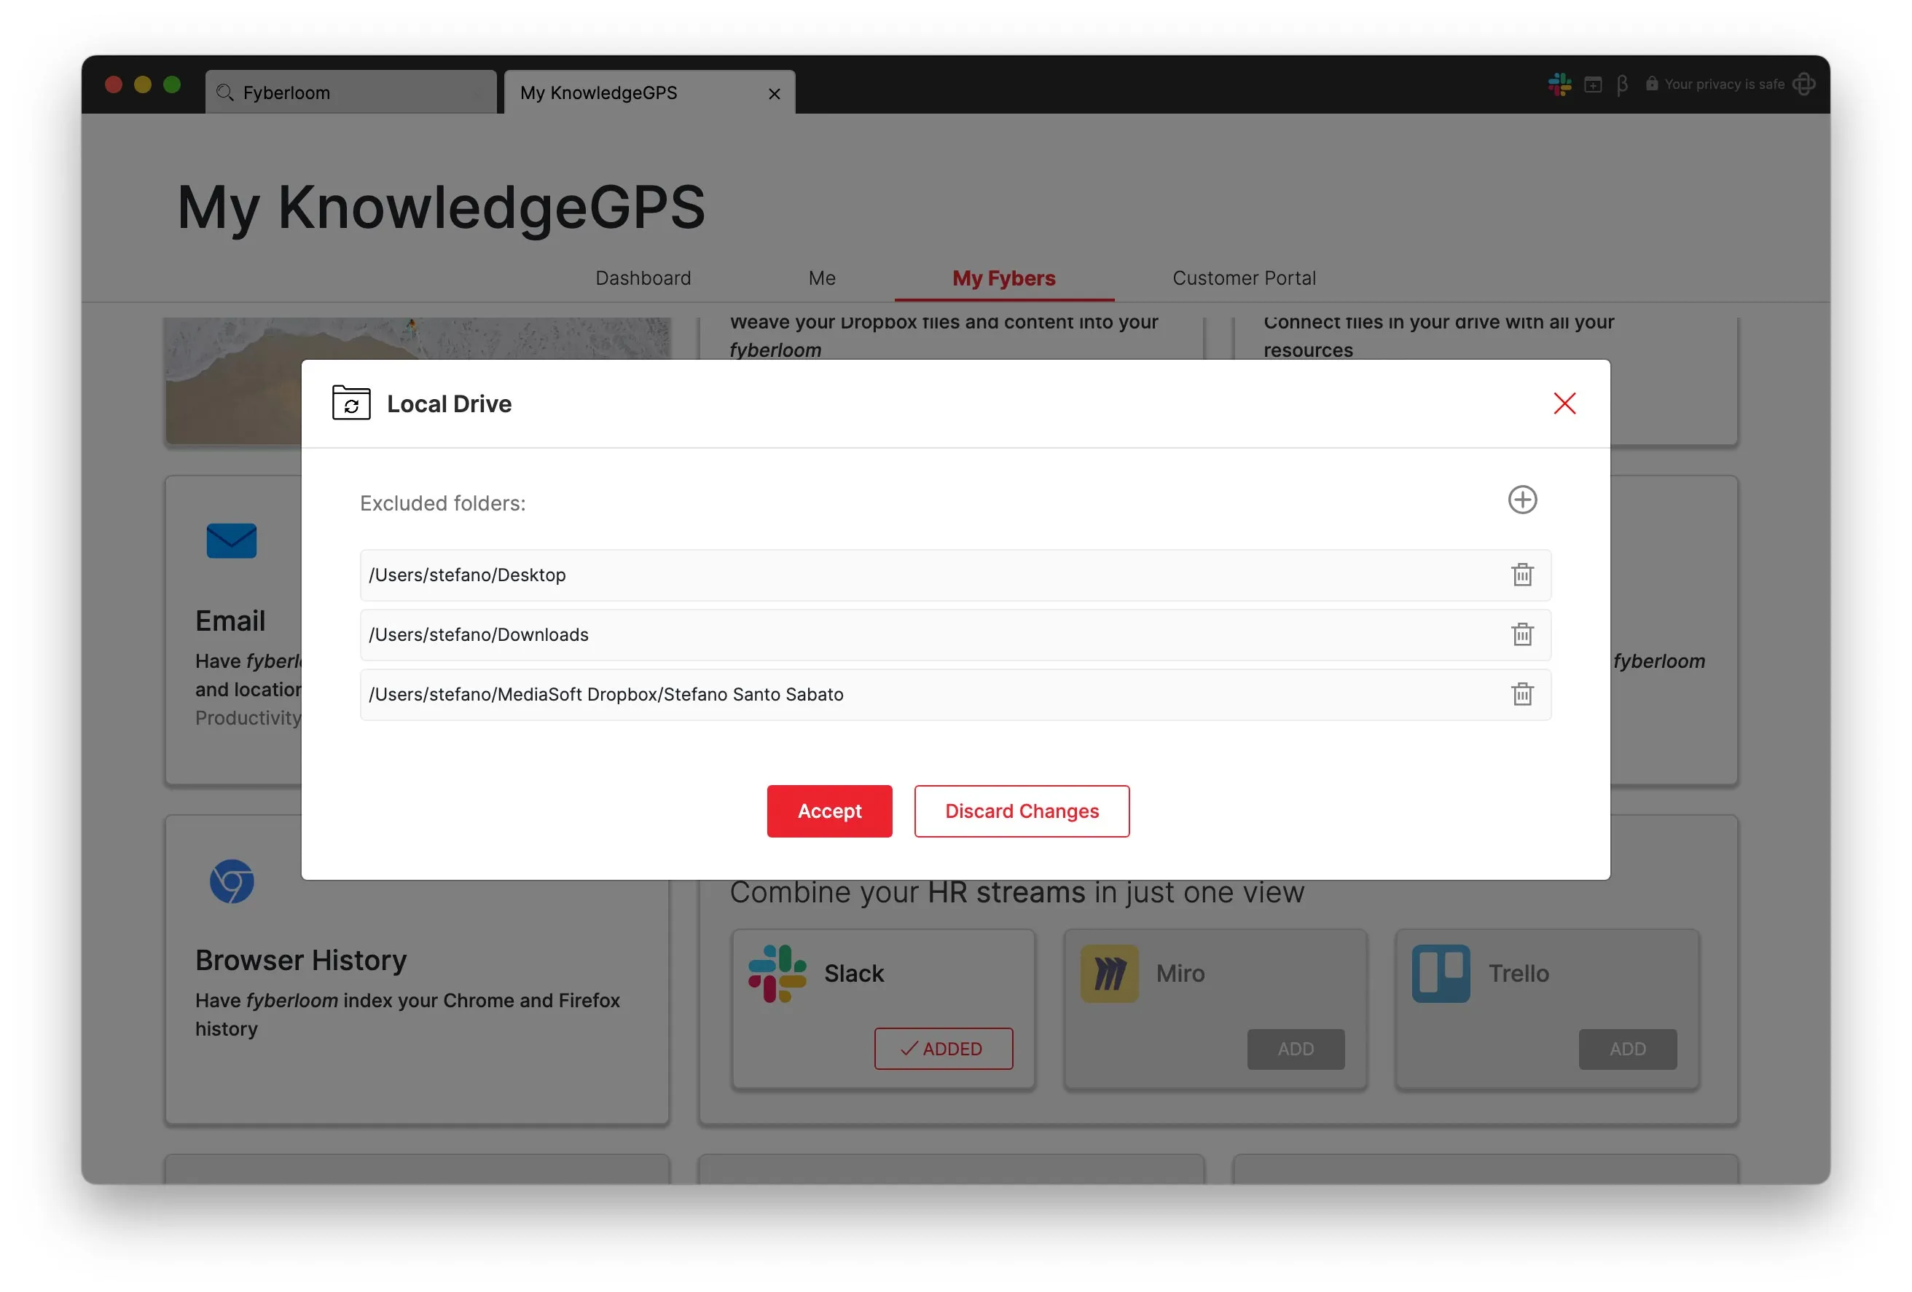1912x1292 pixels.
Task: Click the 'Your privacy is safe' text
Action: (x=1723, y=84)
